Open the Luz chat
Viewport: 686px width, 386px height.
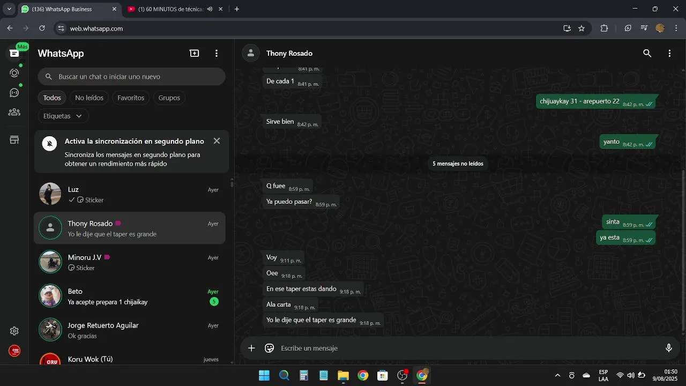tap(130, 194)
